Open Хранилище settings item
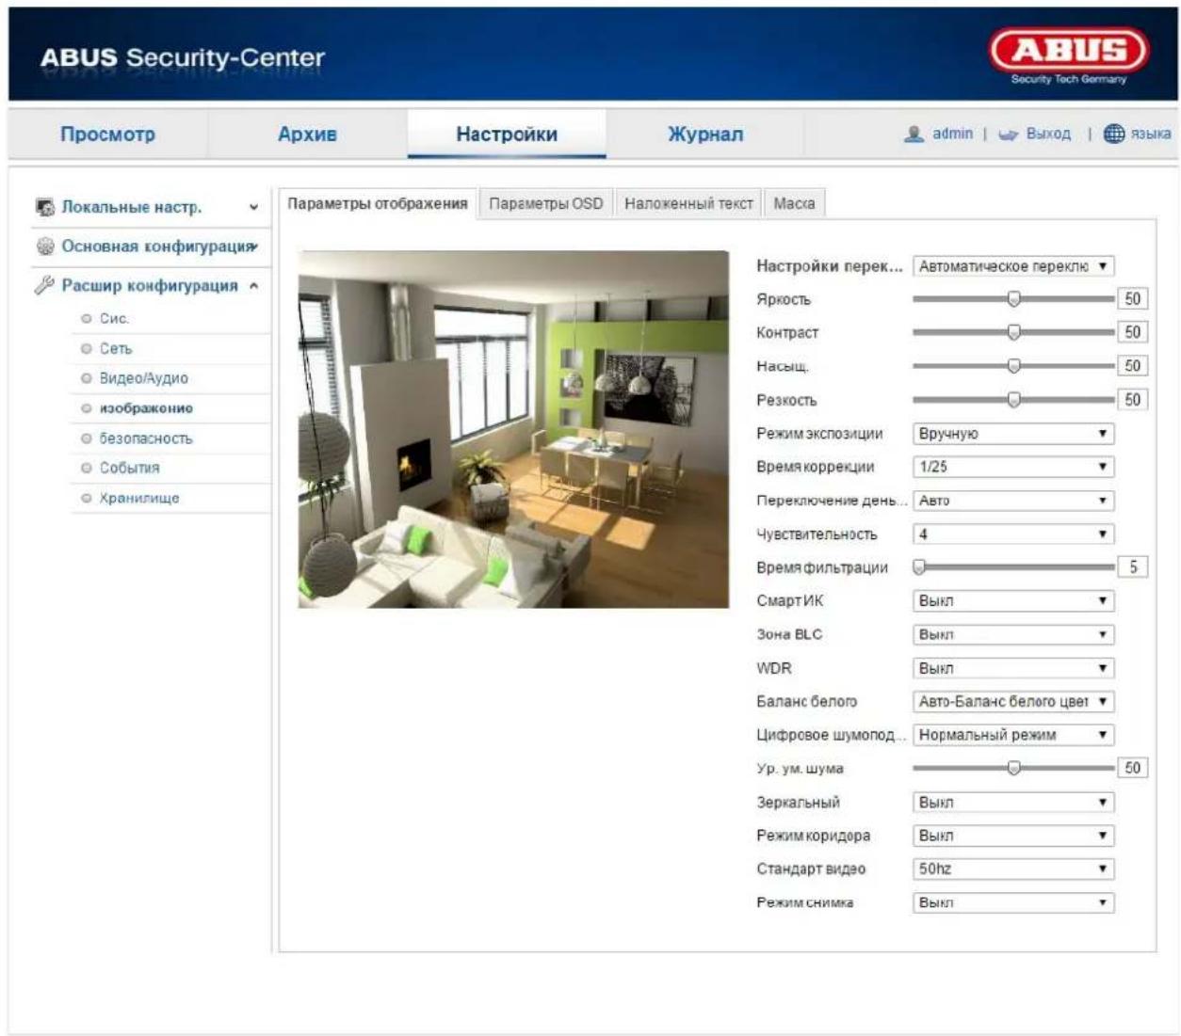 point(139,498)
